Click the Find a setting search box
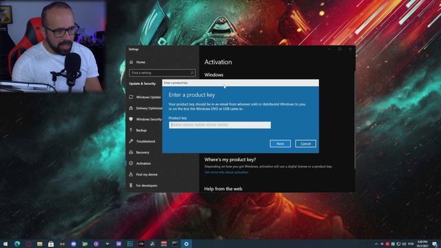Image resolution: width=441 pixels, height=248 pixels. pyautogui.click(x=162, y=73)
